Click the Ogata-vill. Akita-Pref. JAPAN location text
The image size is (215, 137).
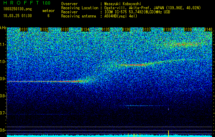click(x=152, y=8)
